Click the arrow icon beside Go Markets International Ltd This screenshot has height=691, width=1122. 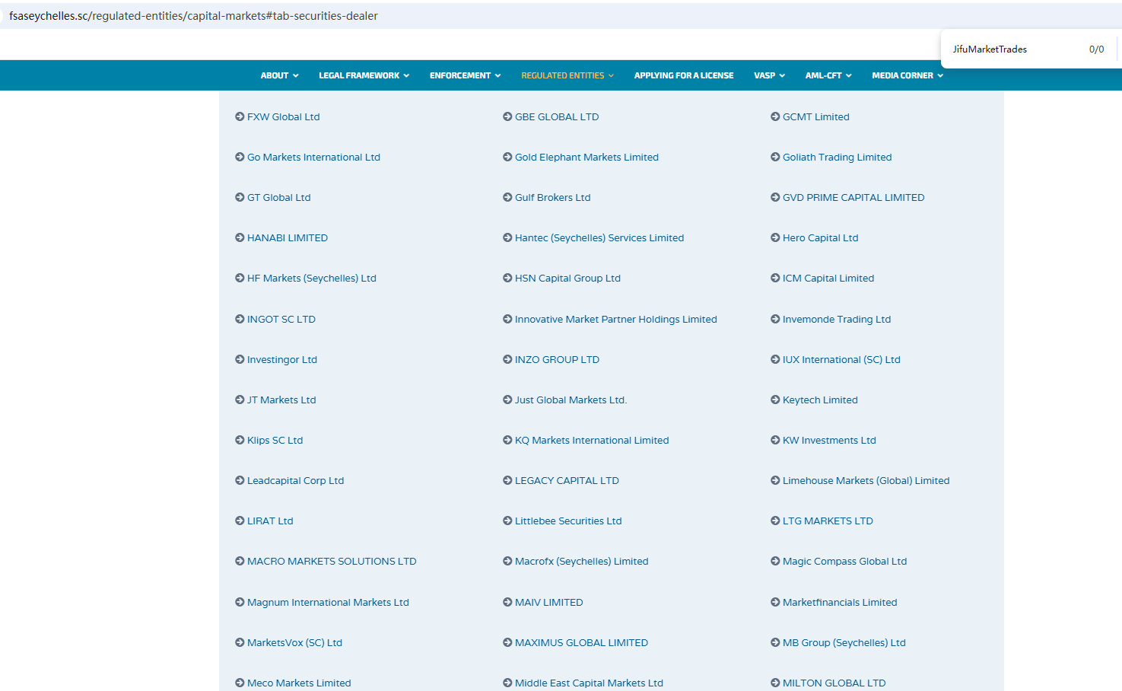click(x=240, y=157)
